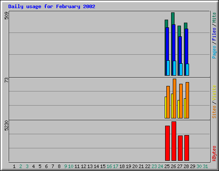Click green weekend day number 16
This screenshot has width=219, height=171.
tap(109, 166)
